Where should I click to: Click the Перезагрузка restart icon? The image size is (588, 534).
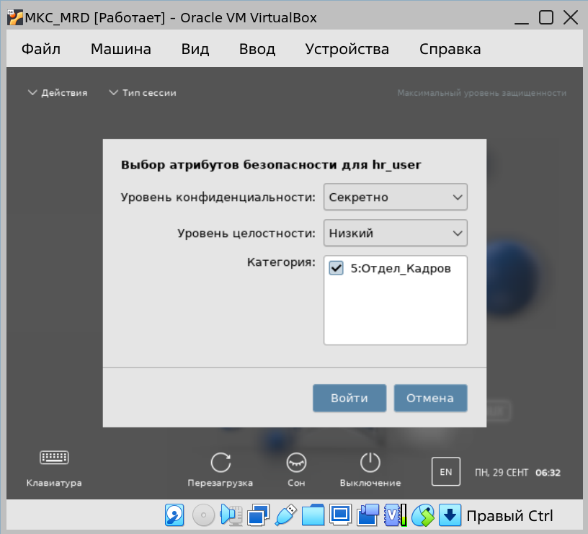(x=220, y=463)
